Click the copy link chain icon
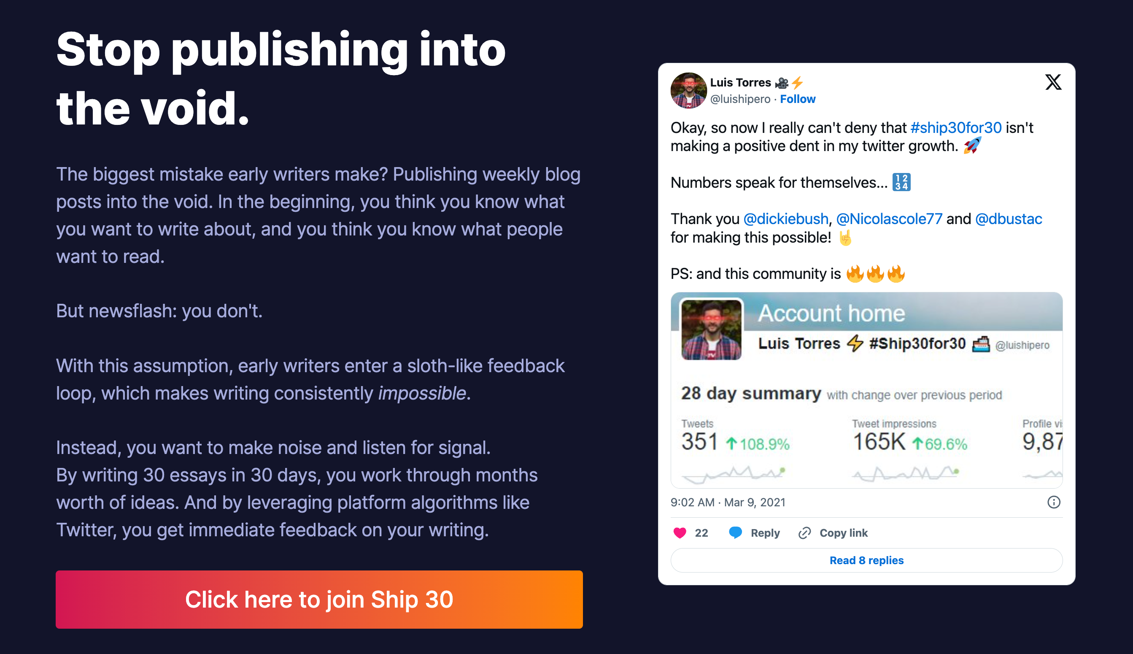 click(804, 533)
